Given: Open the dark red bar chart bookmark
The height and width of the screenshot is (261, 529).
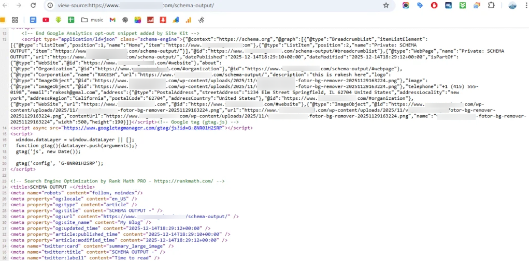Looking at the screenshot, I should coord(150,20).
